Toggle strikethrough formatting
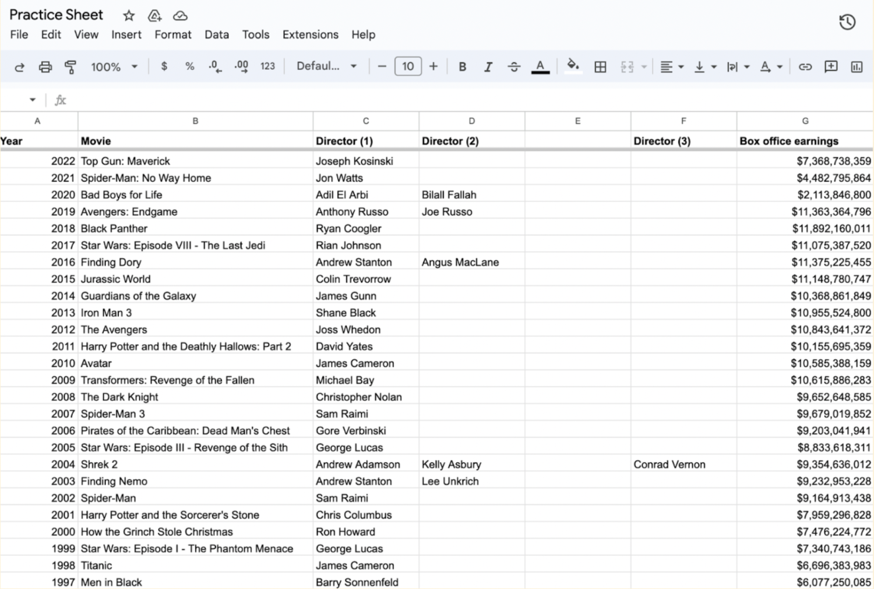874x589 pixels. click(x=514, y=66)
